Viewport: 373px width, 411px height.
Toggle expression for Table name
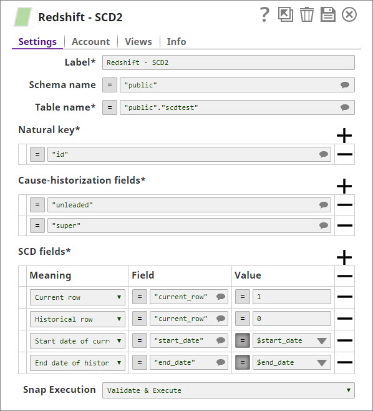pyautogui.click(x=110, y=107)
